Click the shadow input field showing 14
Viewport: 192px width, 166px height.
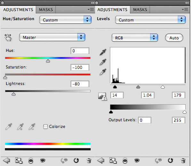click(117, 95)
